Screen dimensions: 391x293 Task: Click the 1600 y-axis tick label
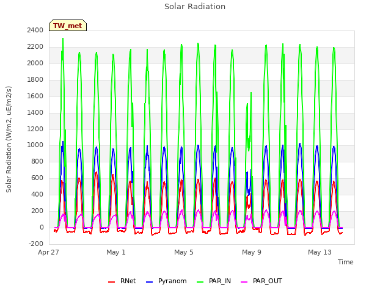(x=35, y=96)
